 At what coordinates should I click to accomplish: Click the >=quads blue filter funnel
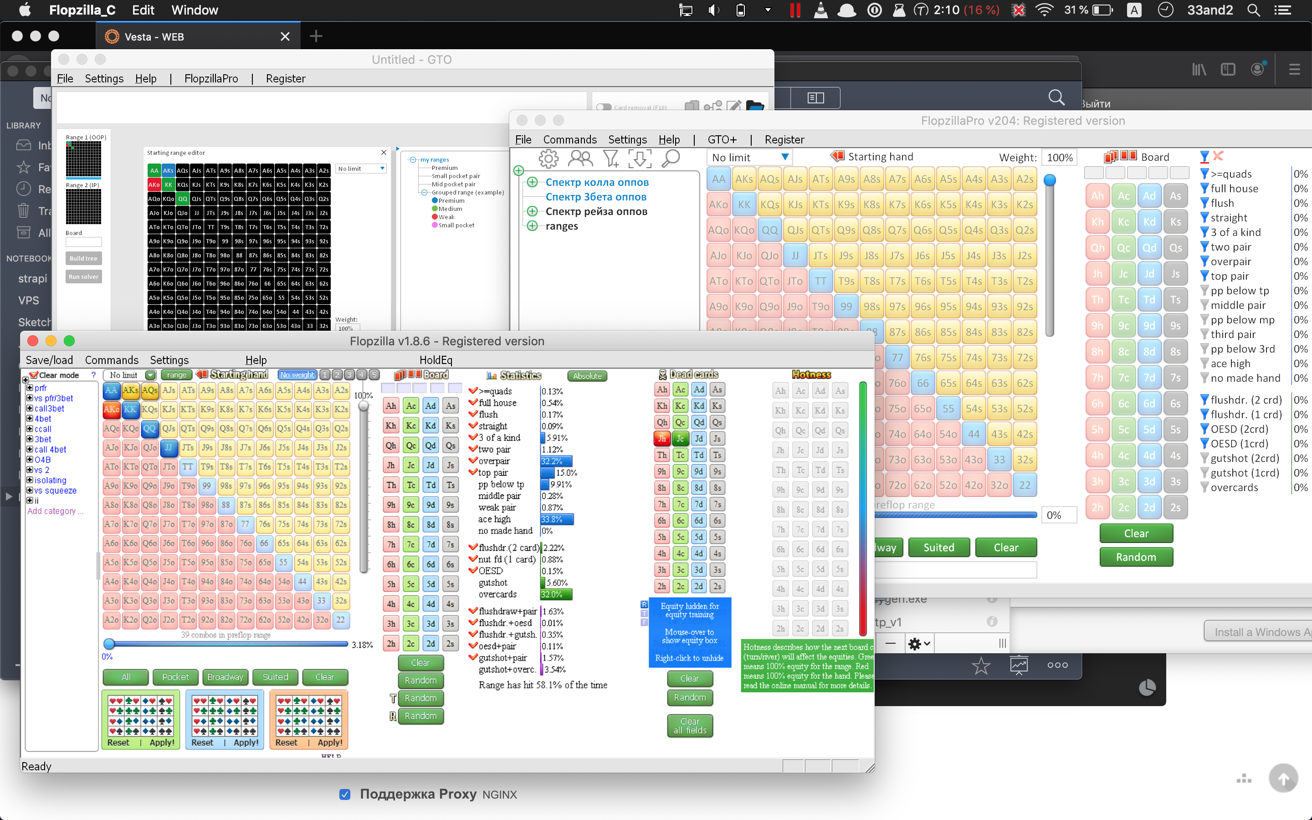[1204, 174]
